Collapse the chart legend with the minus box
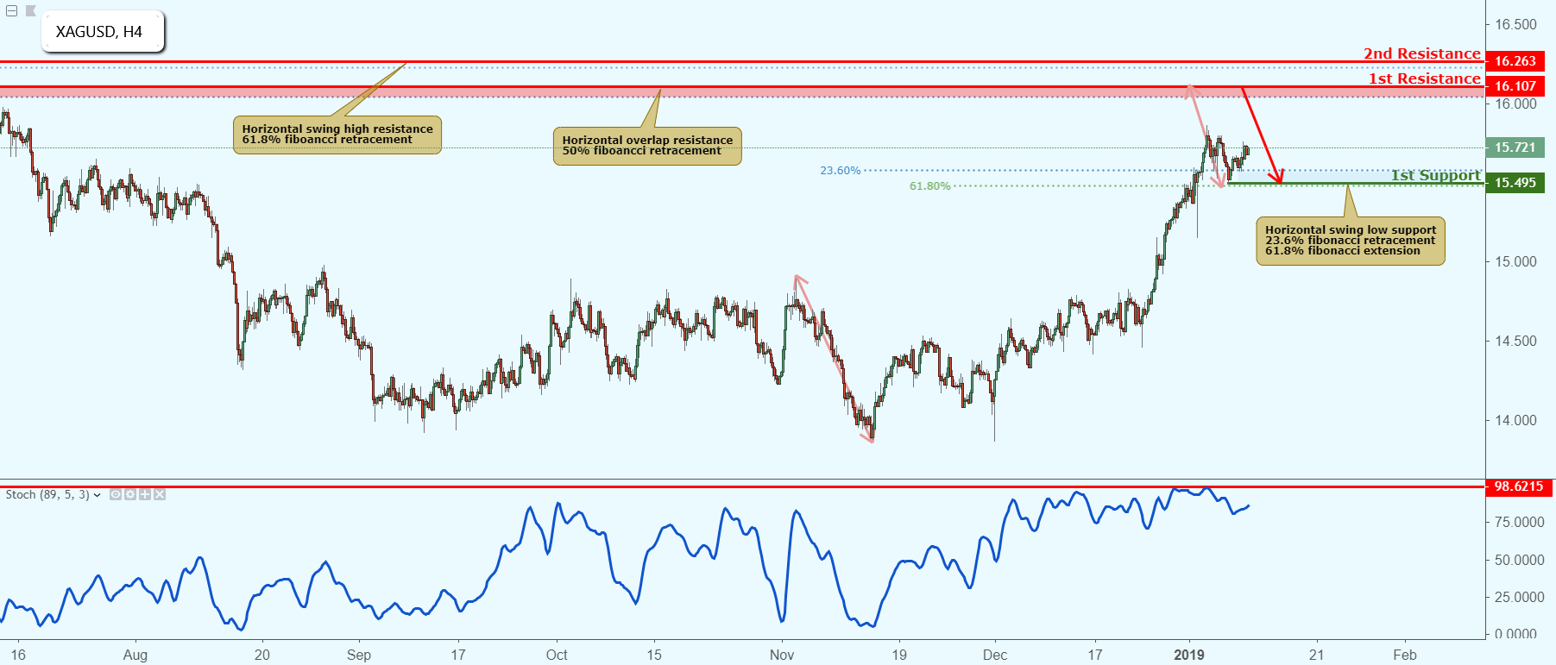Image resolution: width=1556 pixels, height=665 pixels. pos(11,11)
